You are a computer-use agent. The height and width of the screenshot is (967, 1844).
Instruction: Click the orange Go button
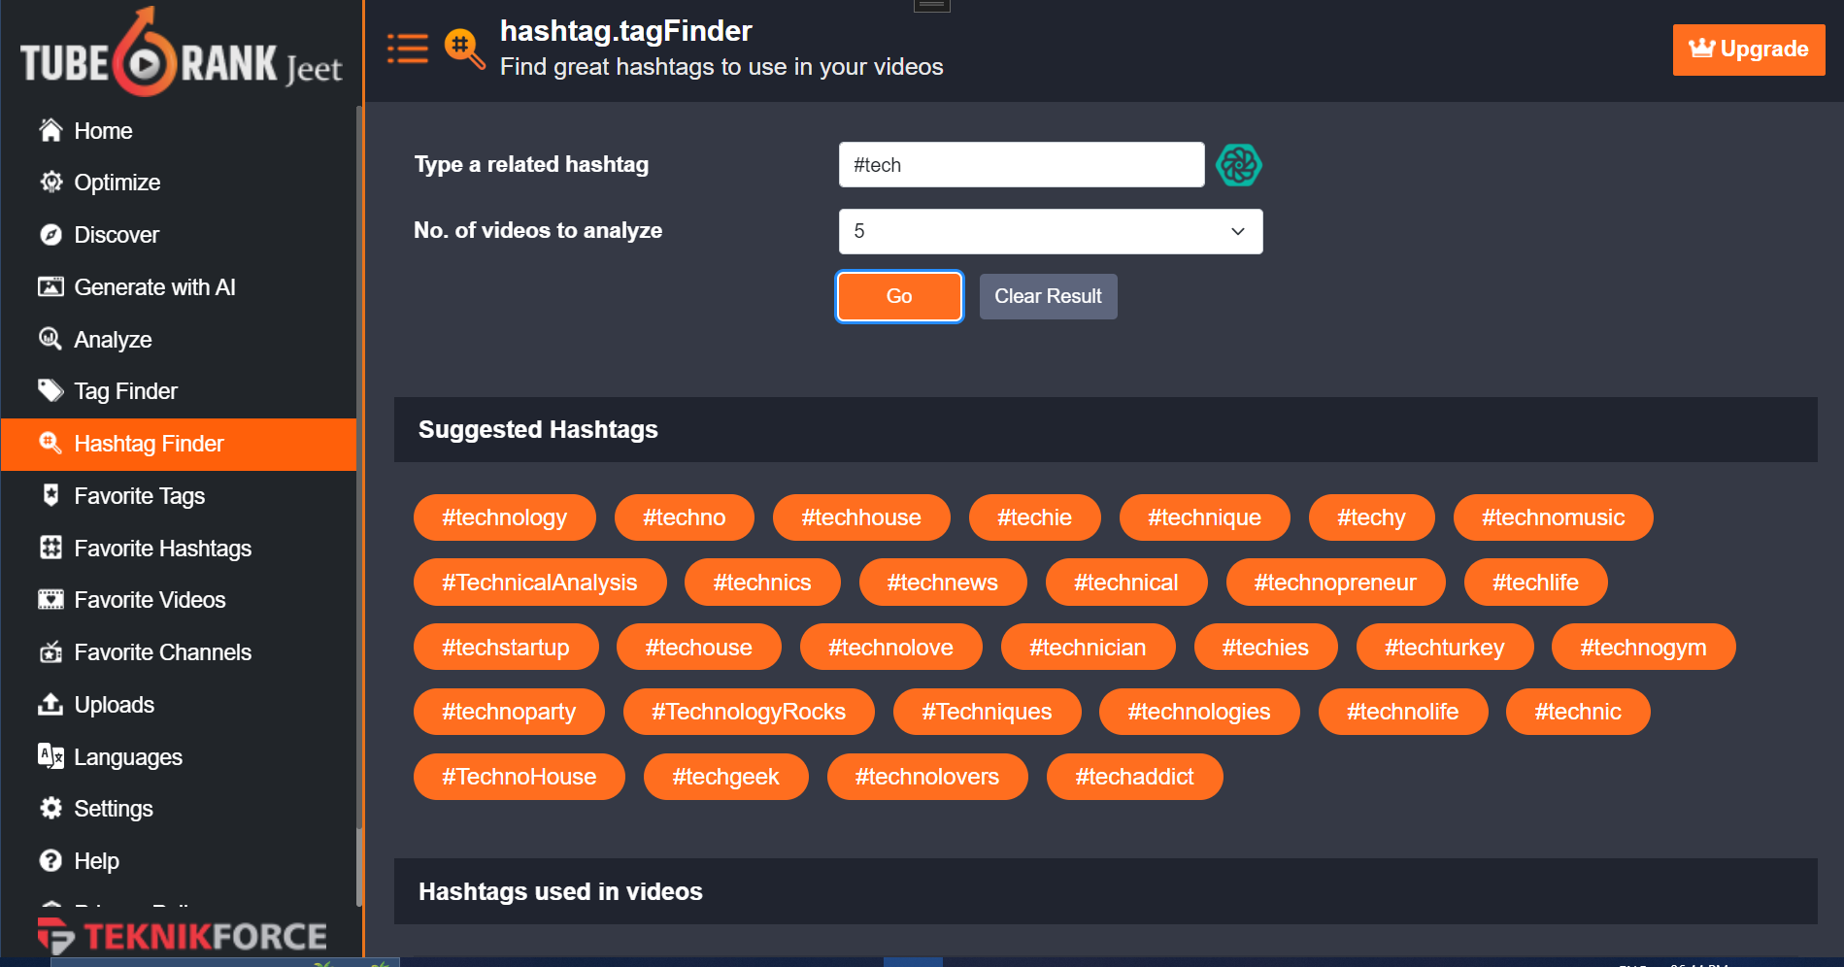[x=899, y=296]
